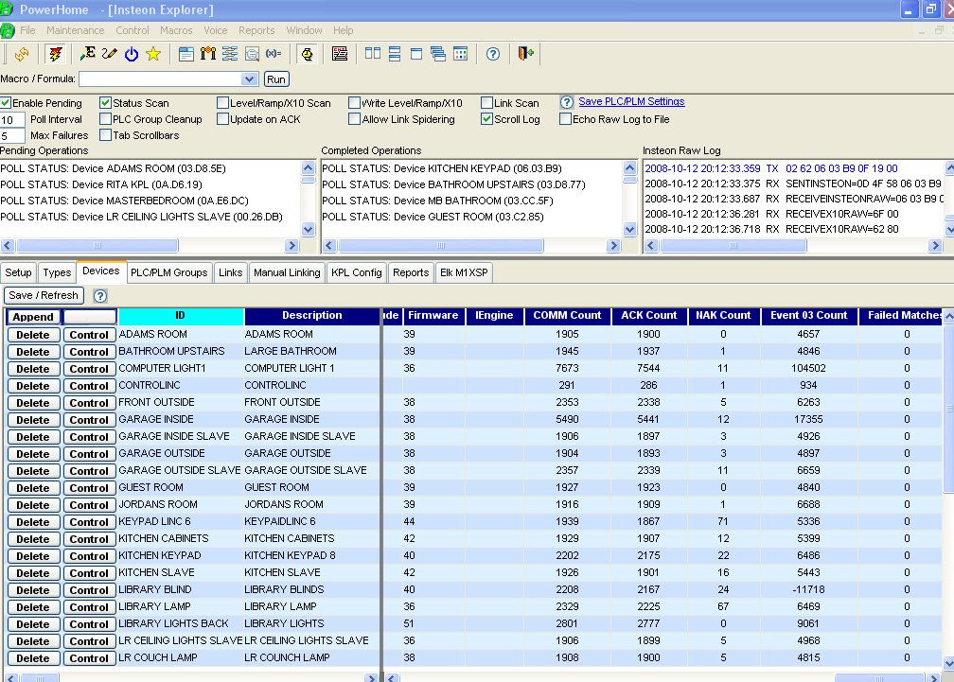Click the wand and letter E icon
This screenshot has width=954, height=682.
pos(88,54)
